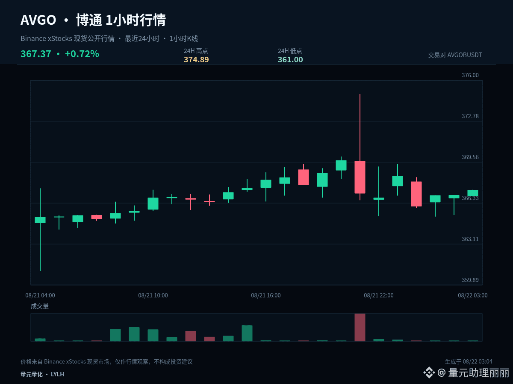Viewport: 513px width, 384px height.
Task: Click the Binance logo icon in the footer
Action: coord(429,373)
